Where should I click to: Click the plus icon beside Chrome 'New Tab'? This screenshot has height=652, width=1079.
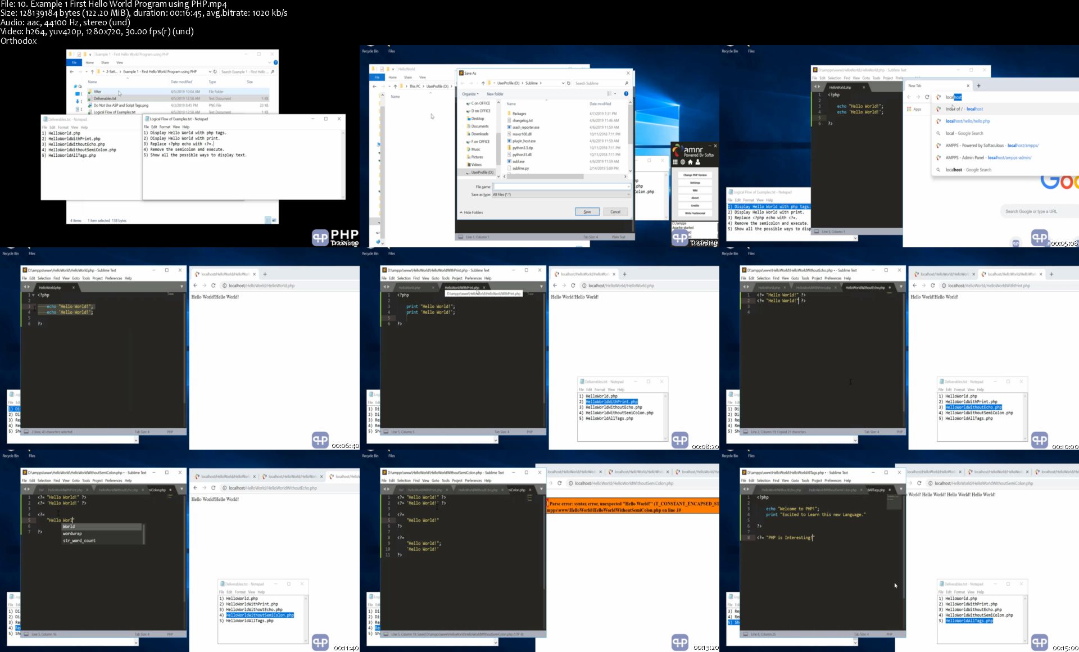[x=978, y=86]
